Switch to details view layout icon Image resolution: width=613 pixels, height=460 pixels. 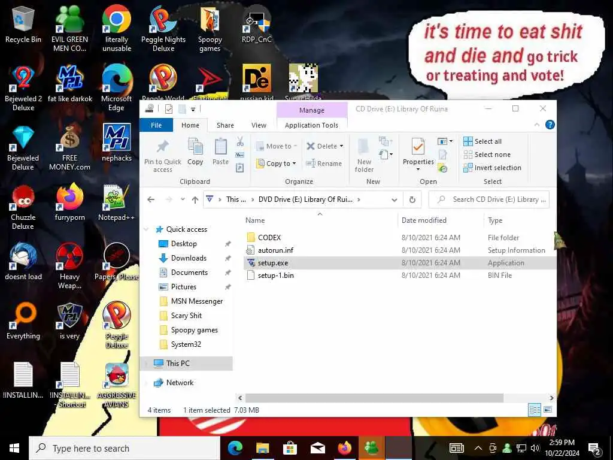[x=535, y=410]
